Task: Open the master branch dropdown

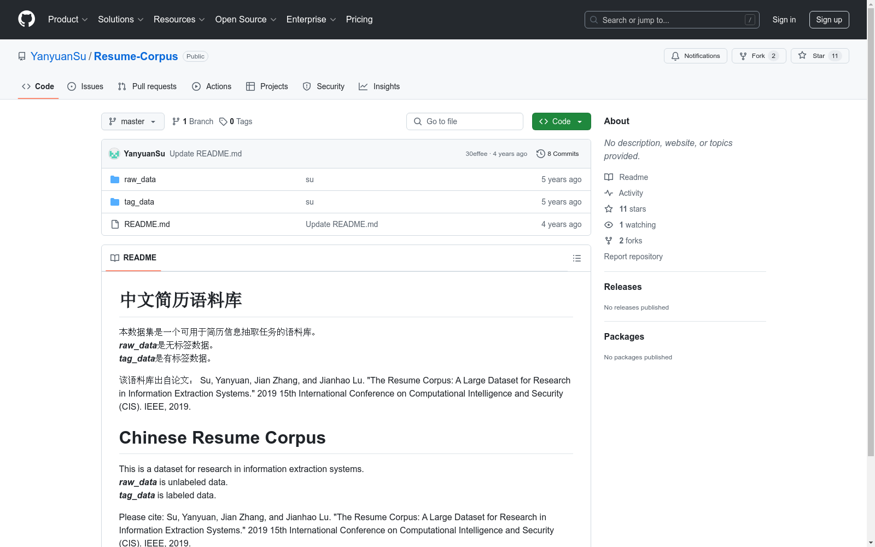Action: 133,121
